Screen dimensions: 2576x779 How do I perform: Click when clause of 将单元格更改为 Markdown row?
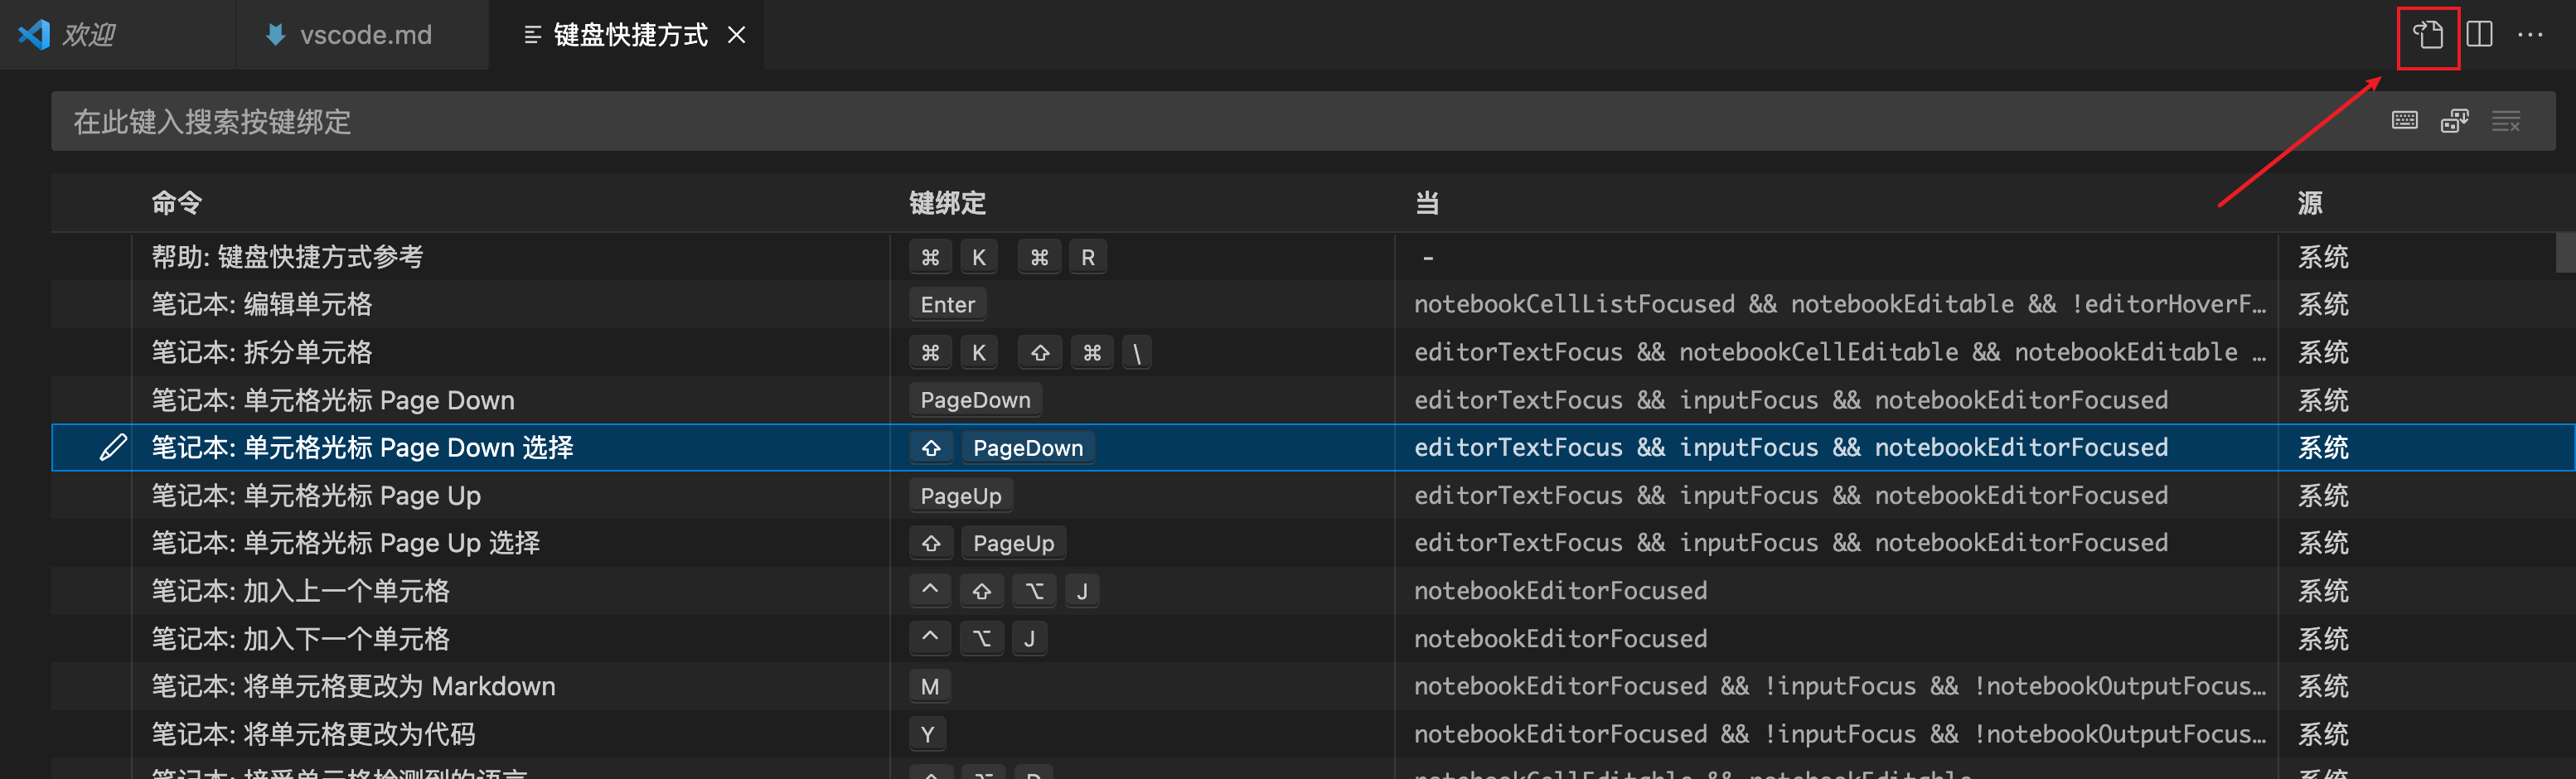click(x=1840, y=686)
